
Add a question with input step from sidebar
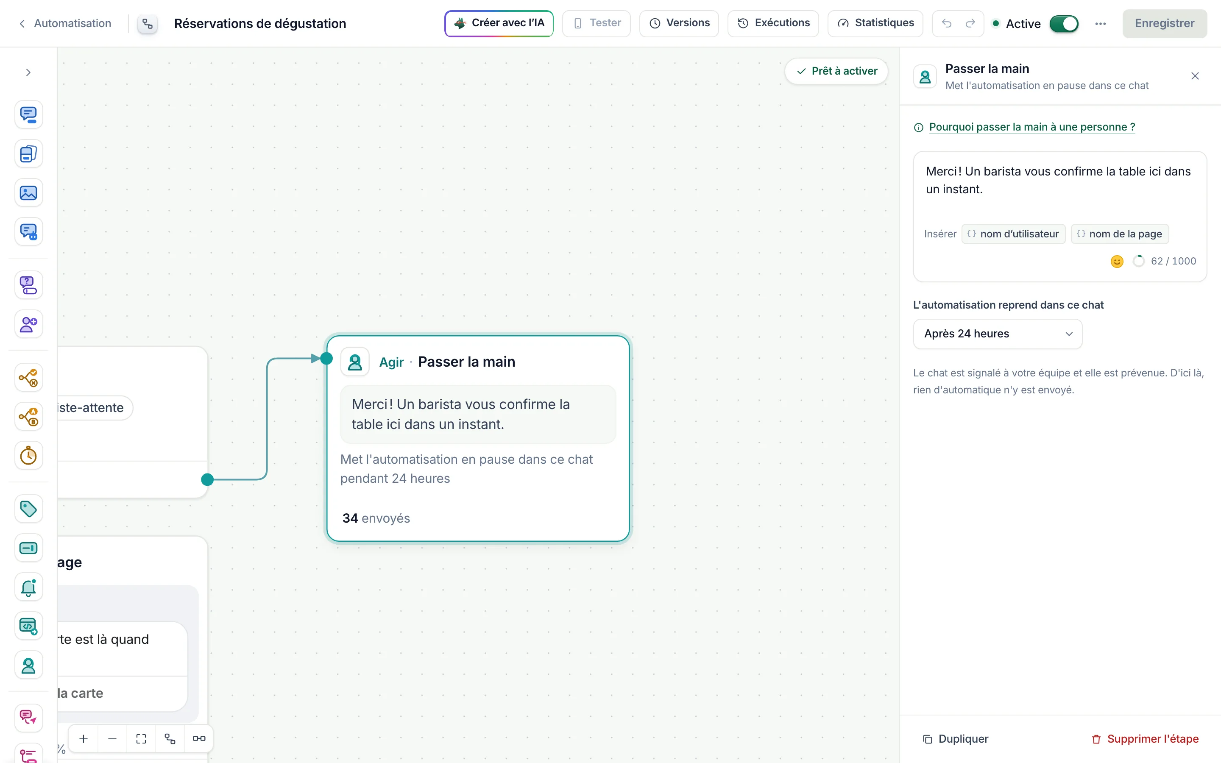pyautogui.click(x=28, y=285)
